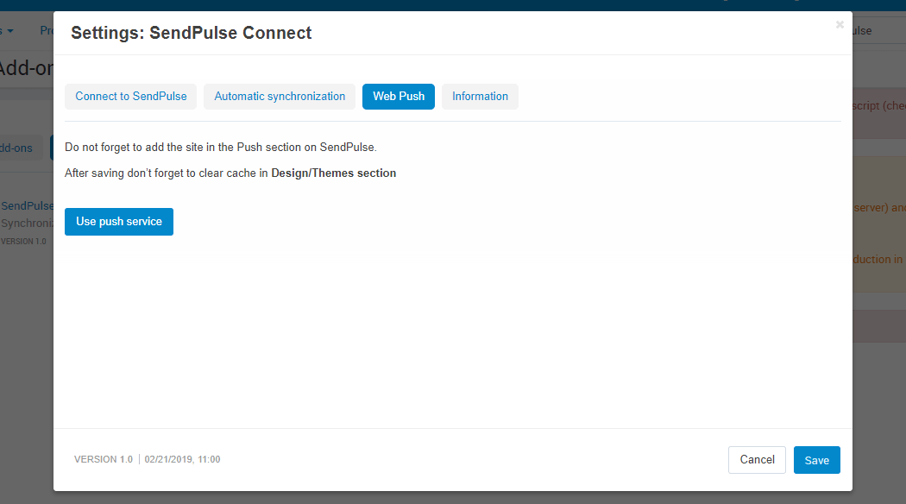Select the Web Push tab
Viewport: 906px width, 504px height.
(x=399, y=97)
